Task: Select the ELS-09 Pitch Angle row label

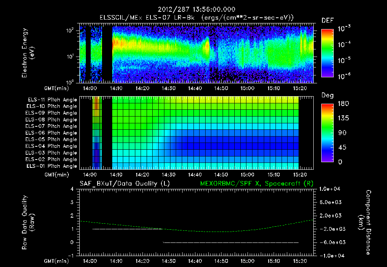Action: [x=51, y=113]
